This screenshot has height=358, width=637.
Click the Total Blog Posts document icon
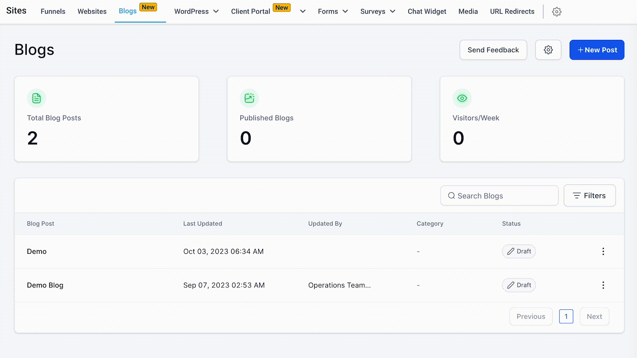36,98
